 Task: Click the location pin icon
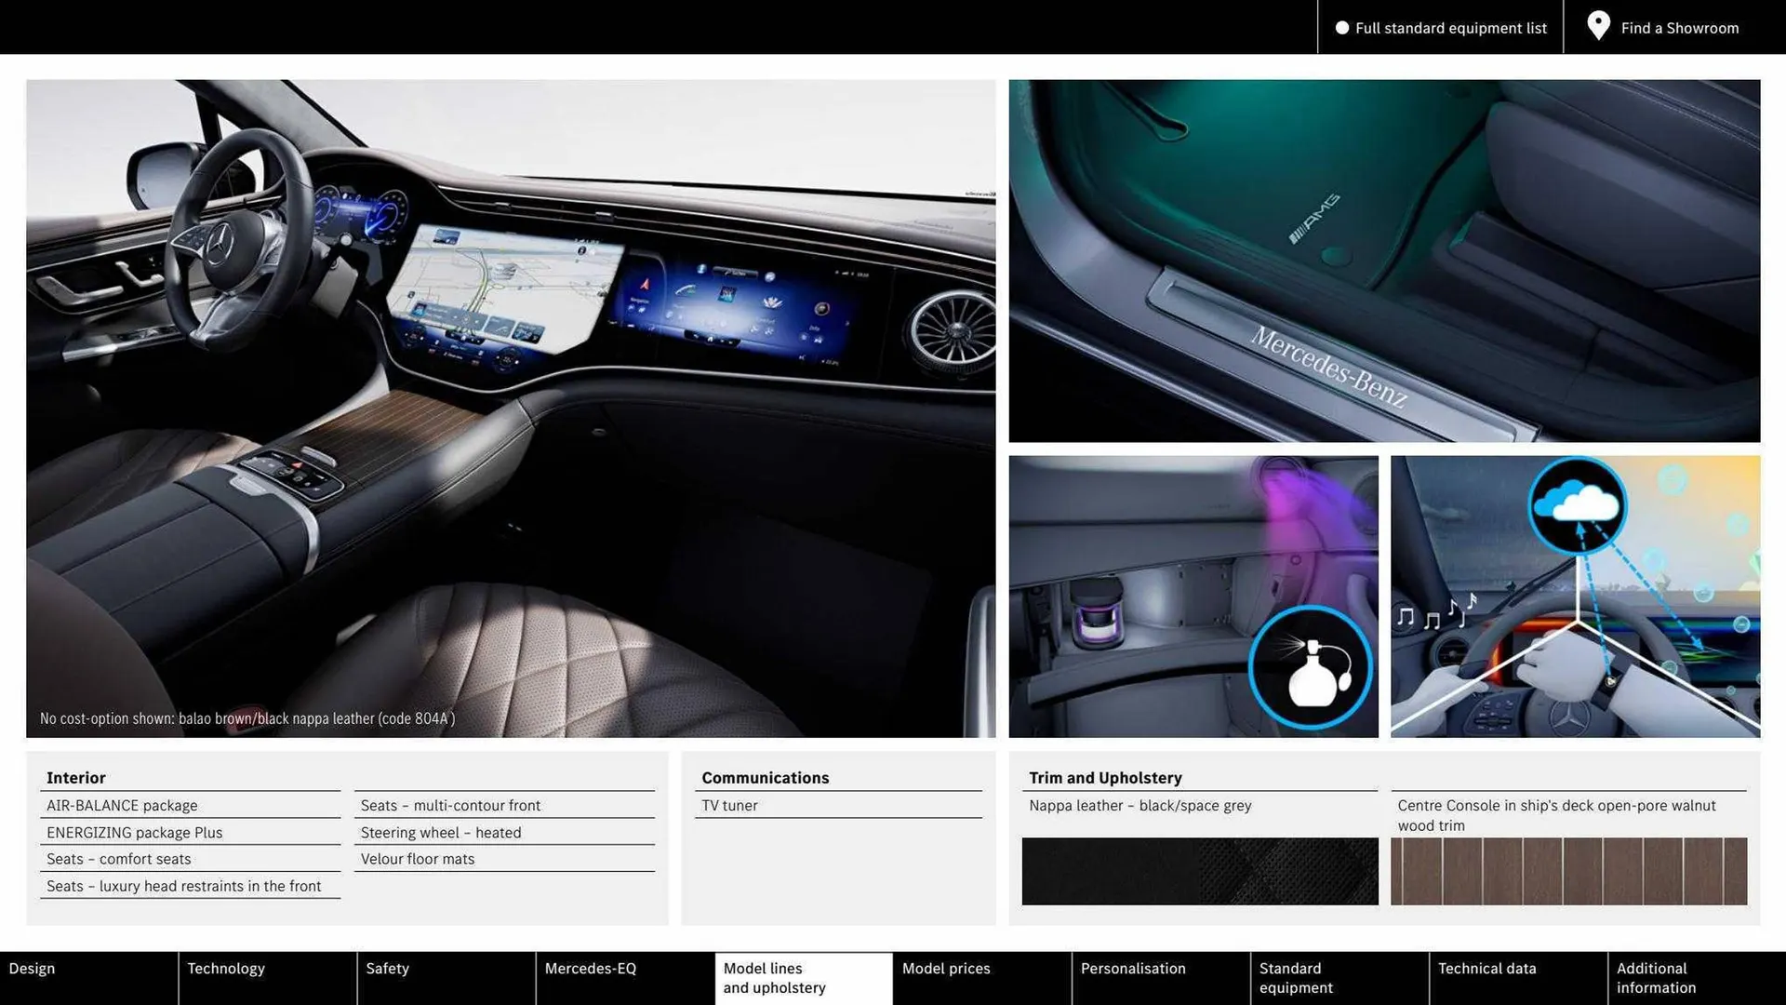tap(1598, 26)
